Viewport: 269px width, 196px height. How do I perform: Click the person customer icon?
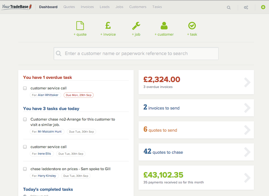(x=164, y=25)
